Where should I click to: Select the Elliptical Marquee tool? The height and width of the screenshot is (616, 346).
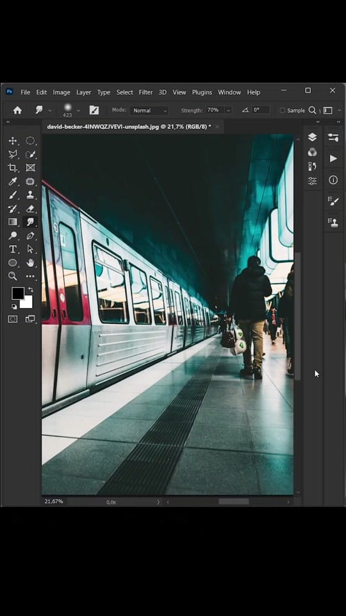click(x=30, y=141)
